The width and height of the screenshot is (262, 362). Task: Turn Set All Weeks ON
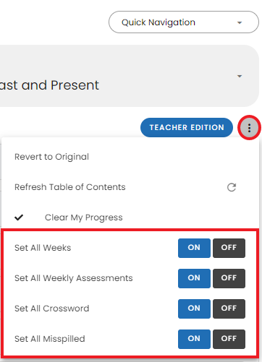click(194, 248)
